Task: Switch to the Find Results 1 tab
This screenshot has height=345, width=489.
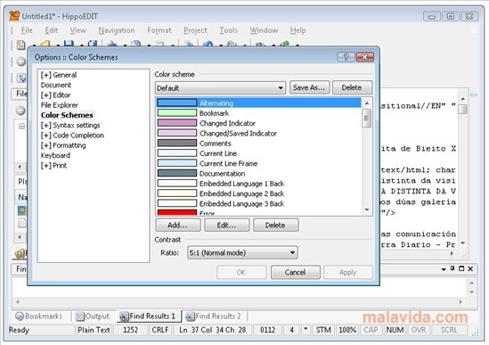Action: [148, 316]
